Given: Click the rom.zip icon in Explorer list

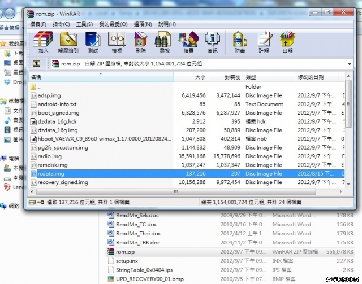Looking at the screenshot, I should (x=111, y=251).
